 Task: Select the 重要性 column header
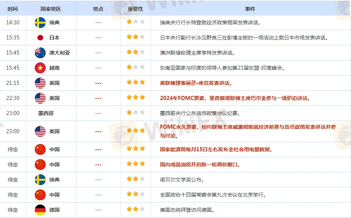point(135,8)
